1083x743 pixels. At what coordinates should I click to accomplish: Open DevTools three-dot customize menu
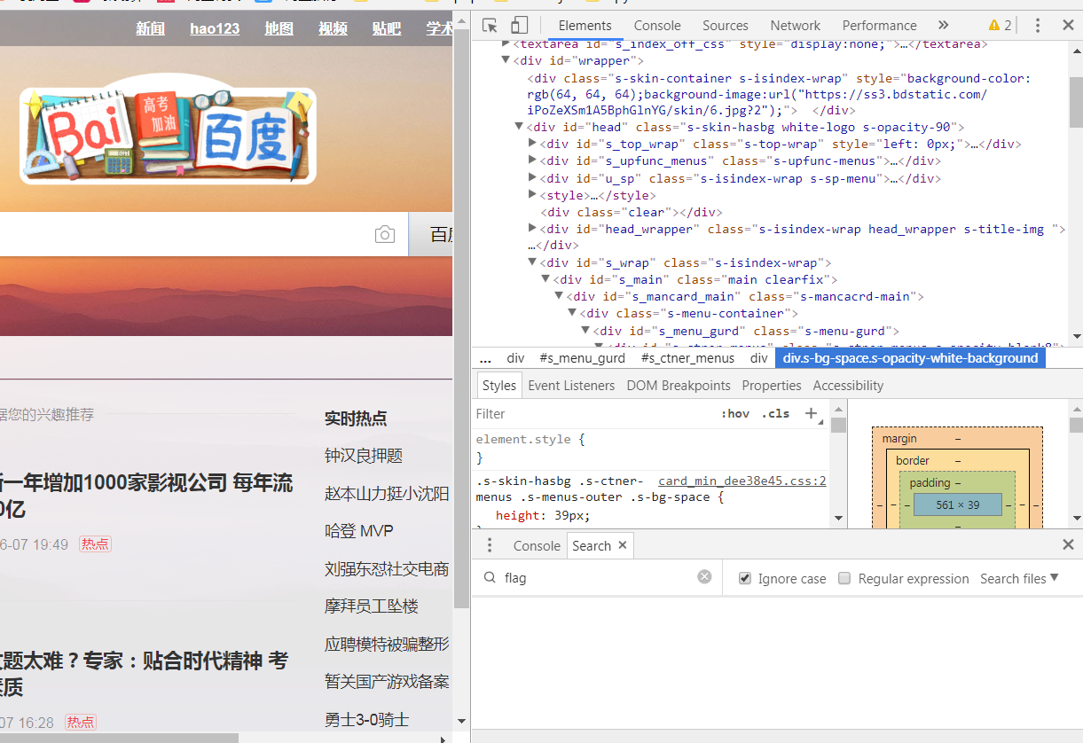[1038, 26]
